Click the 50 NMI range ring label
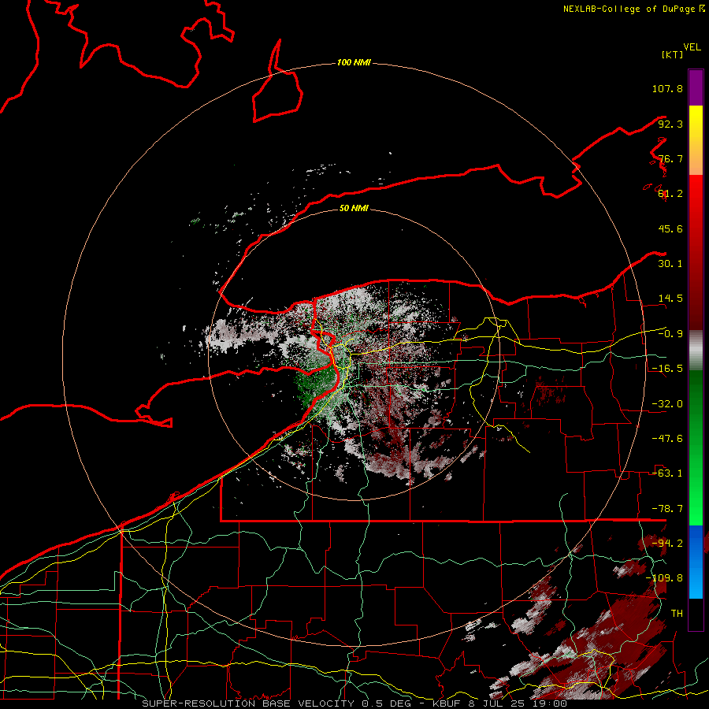 pos(354,208)
